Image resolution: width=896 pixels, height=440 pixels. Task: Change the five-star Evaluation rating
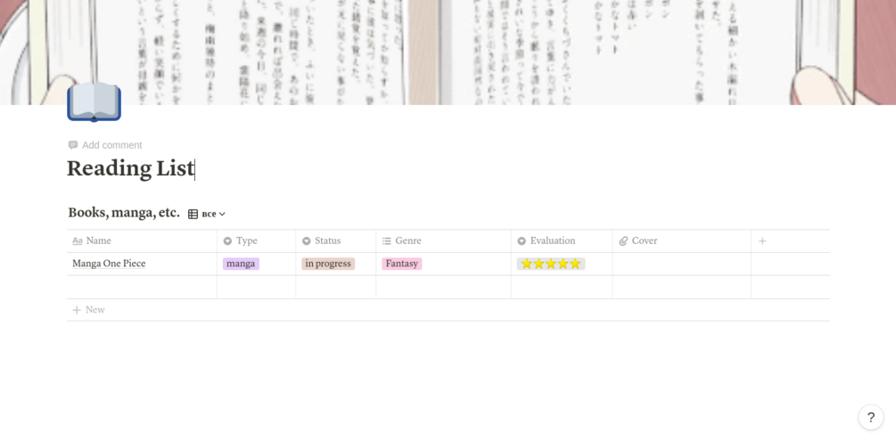[x=551, y=264]
